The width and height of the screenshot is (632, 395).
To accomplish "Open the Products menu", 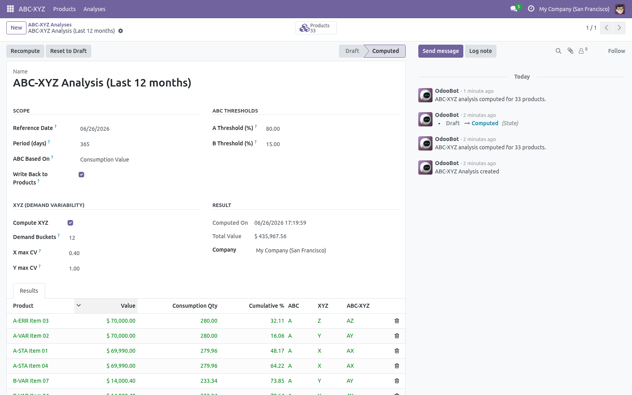I will [64, 9].
